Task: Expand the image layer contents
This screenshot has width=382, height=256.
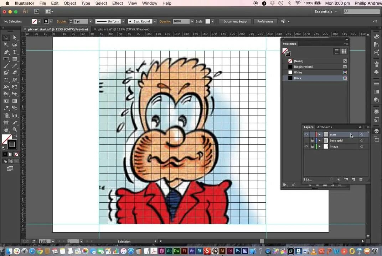Action: click(x=319, y=146)
